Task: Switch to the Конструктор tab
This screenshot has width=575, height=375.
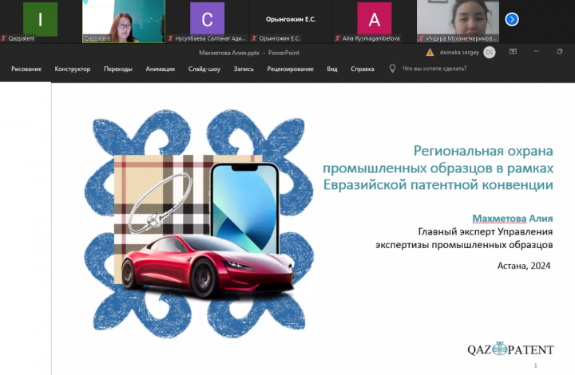Action: pos(73,69)
